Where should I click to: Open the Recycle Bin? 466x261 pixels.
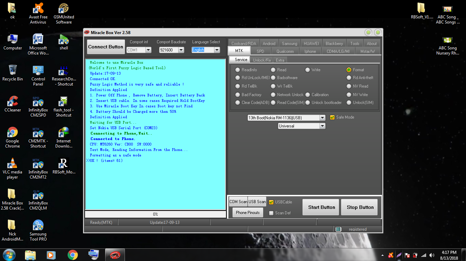[x=13, y=73]
